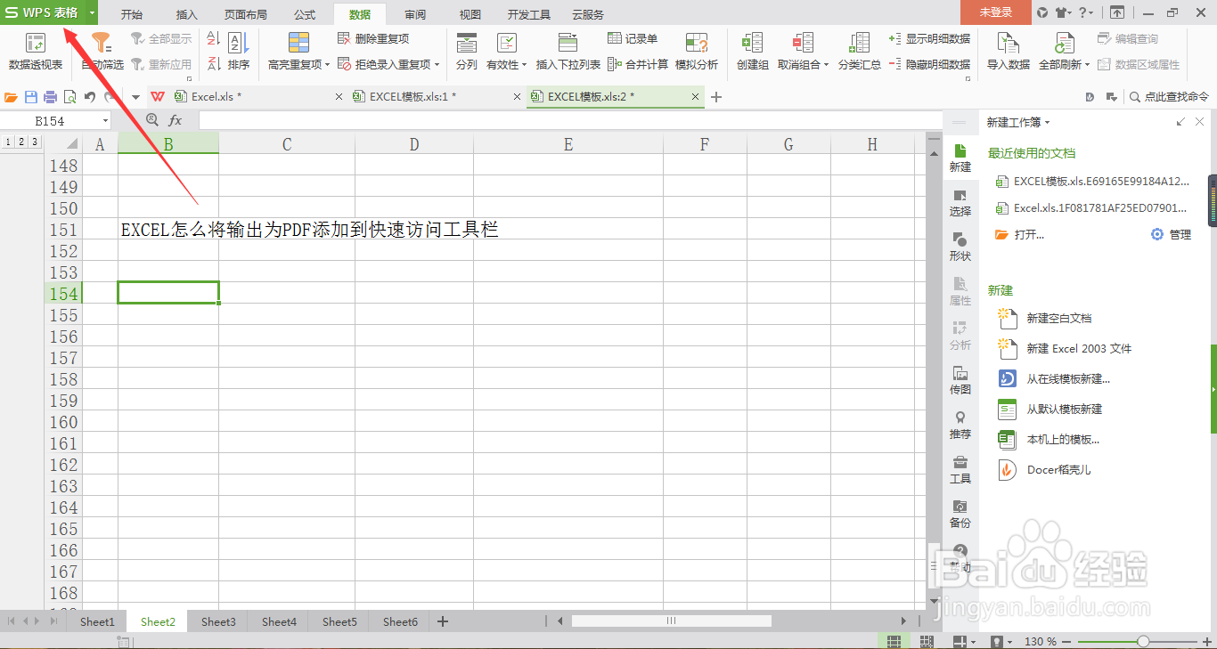Open the Tools (工具) sidebar pane
This screenshot has height=649, width=1217.
[960, 470]
